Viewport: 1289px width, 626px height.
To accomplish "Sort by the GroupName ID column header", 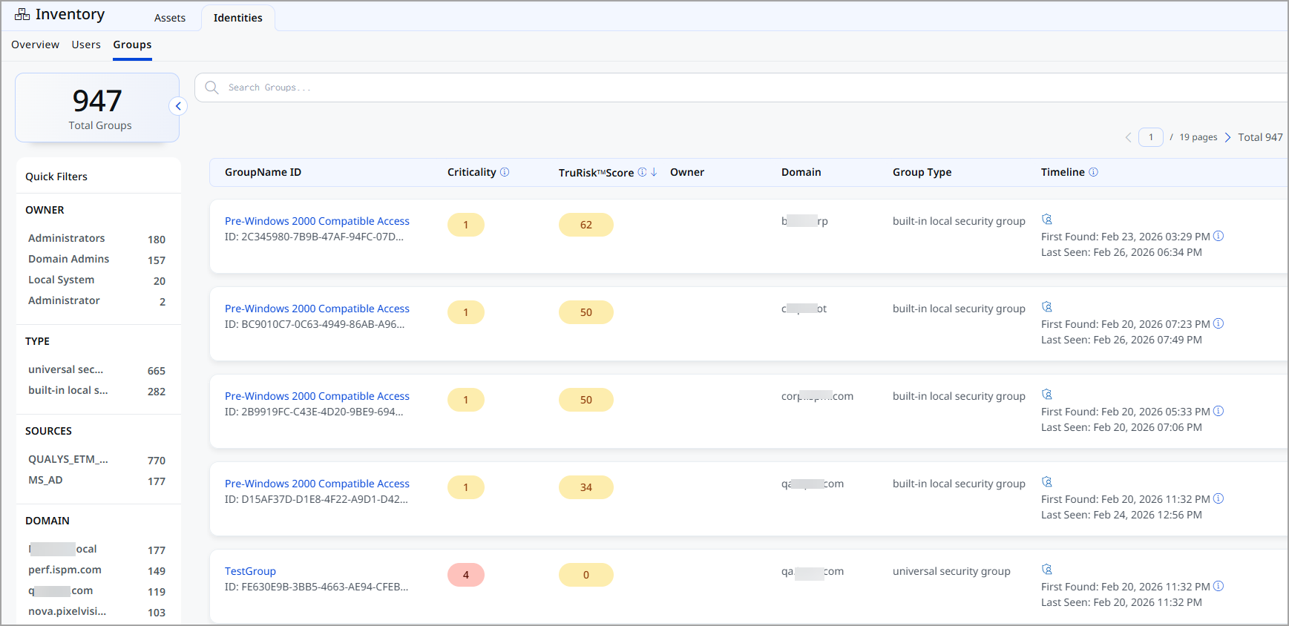I will pos(263,172).
